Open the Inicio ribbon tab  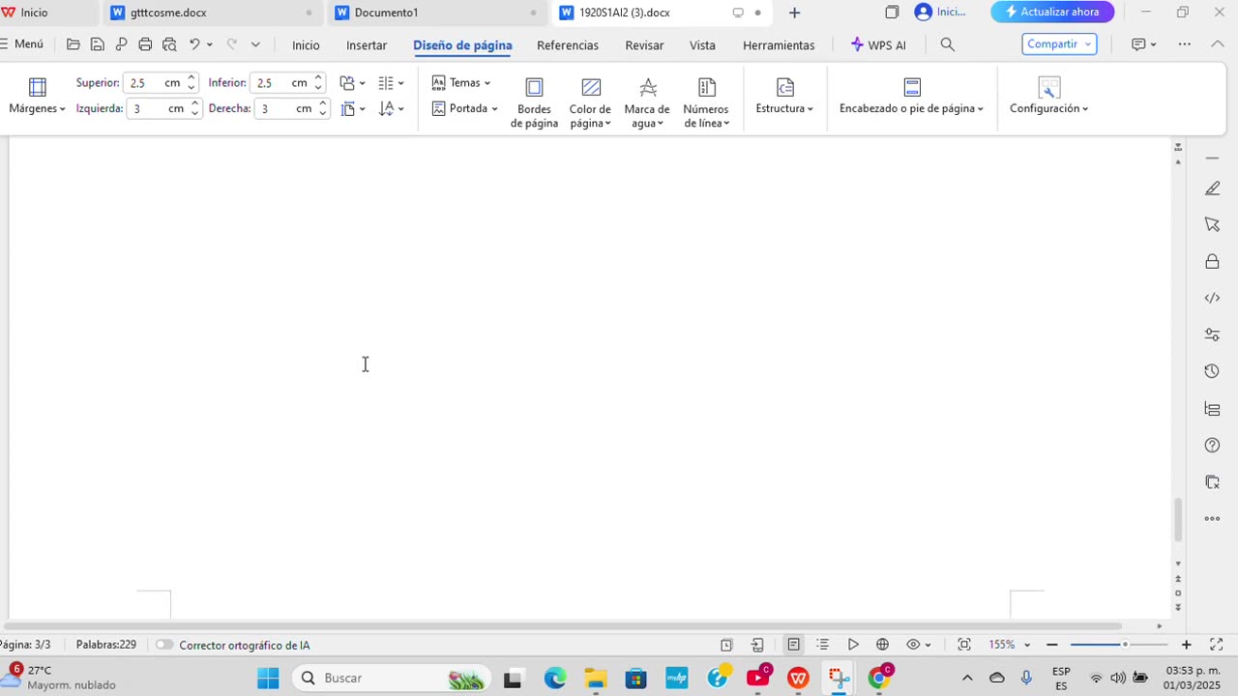coord(306,45)
